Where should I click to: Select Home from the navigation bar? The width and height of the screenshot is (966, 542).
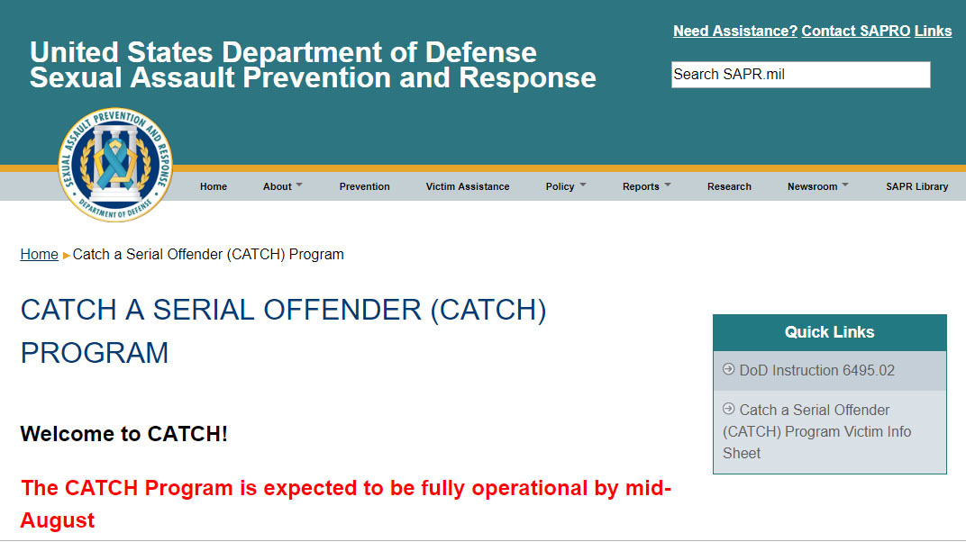click(x=214, y=186)
